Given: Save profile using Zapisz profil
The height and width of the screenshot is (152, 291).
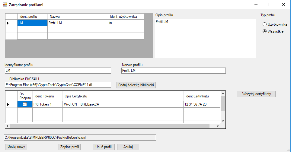Looking at the screenshot, I should (70, 147).
